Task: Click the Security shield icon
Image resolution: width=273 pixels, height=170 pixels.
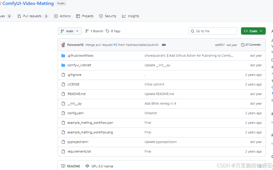Action: [x=101, y=16]
